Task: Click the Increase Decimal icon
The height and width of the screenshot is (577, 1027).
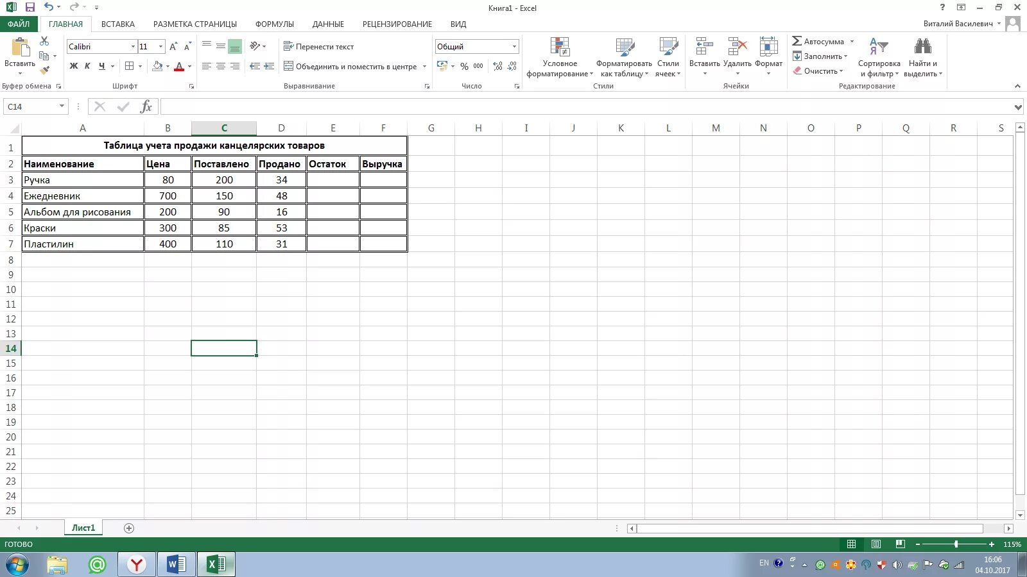Action: click(498, 66)
